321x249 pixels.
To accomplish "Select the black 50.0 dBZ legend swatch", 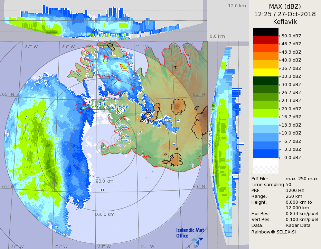I will [x=265, y=32].
